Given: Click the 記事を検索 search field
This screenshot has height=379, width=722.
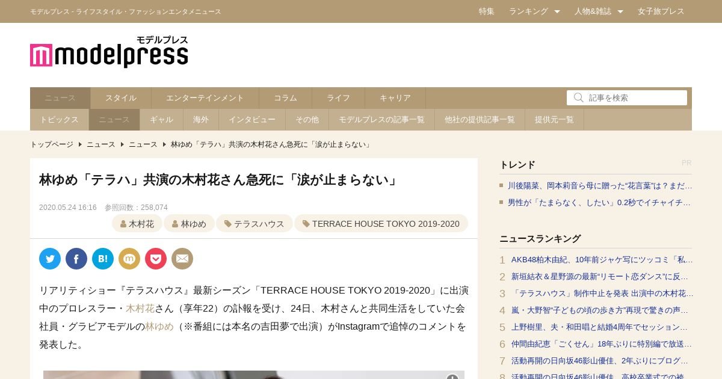Looking at the screenshot, I should (627, 97).
